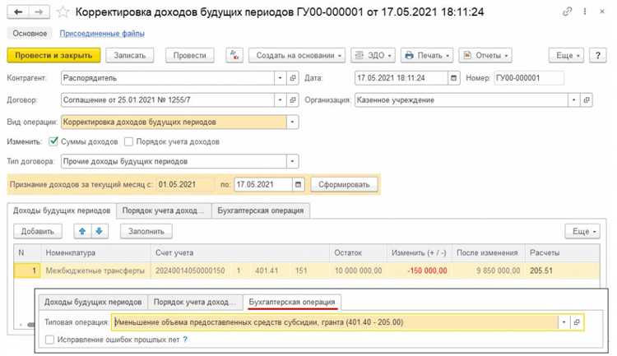The height and width of the screenshot is (356, 617).
Task: Select the upper Порядок учета доход... tab
Action: click(x=164, y=210)
